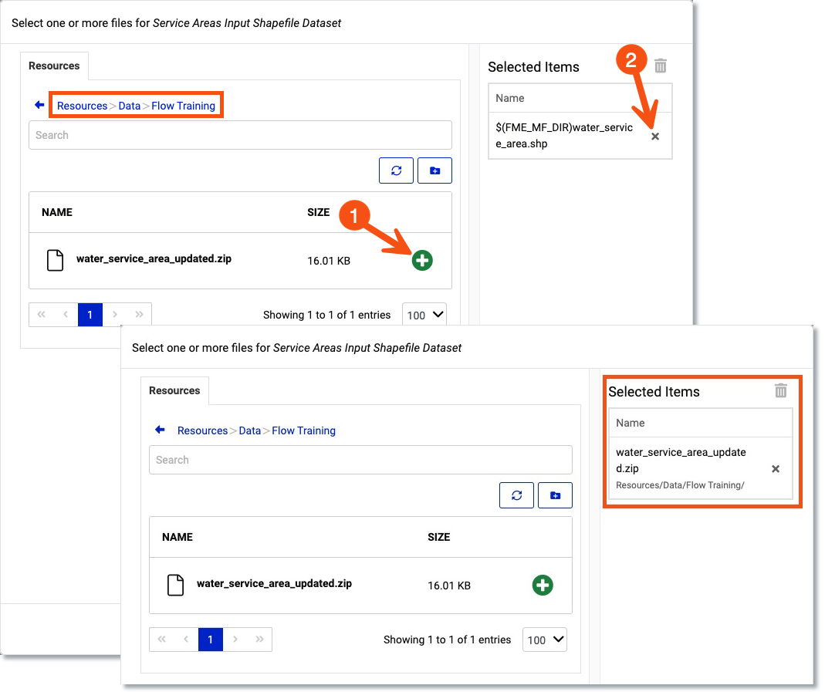Remove $(FME_MF_DIR)water_service_e_area.shp from Selected Items
The width and height of the screenshot is (825, 692).
pos(654,136)
